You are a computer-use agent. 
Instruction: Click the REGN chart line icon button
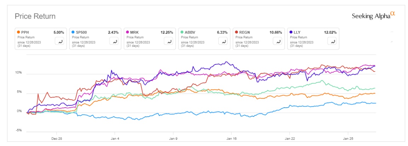[x=278, y=42]
